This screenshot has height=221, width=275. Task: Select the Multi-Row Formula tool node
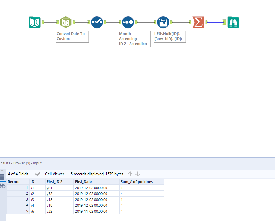tap(163, 22)
